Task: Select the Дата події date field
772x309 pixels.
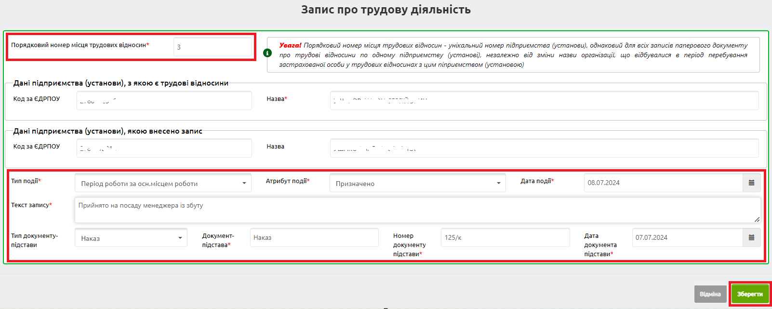Action: pyautogui.click(x=663, y=183)
